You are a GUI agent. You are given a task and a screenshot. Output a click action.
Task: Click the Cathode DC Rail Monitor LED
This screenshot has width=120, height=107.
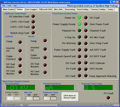[x=20, y=66]
